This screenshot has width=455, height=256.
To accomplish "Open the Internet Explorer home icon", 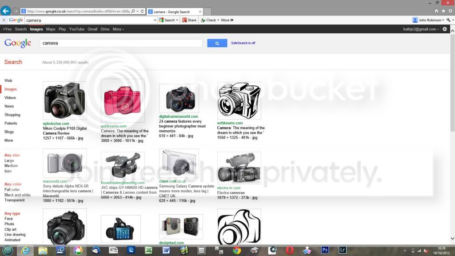I will [436, 11].
